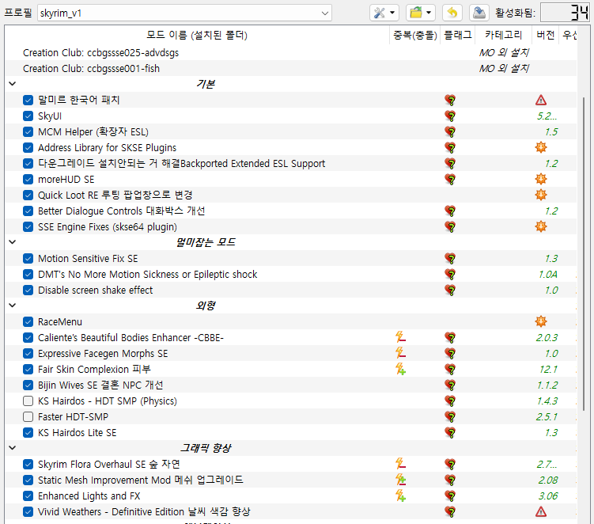
Task: Collapse the 멀미잡는 모드 separator group
Action: 12,242
